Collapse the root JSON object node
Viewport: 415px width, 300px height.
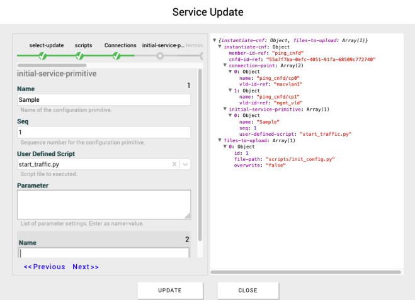pyautogui.click(x=215, y=41)
